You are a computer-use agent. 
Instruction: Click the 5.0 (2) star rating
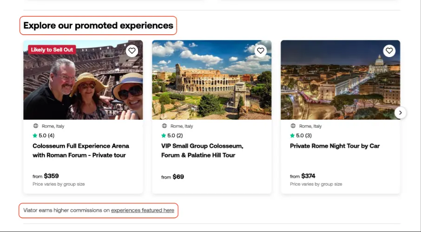pyautogui.click(x=172, y=135)
